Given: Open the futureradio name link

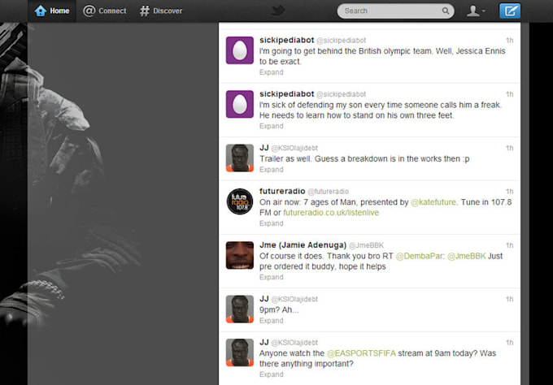Looking at the screenshot, I should click(x=282, y=191).
